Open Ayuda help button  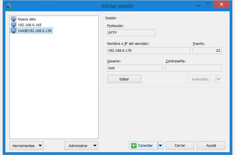tap(211, 145)
